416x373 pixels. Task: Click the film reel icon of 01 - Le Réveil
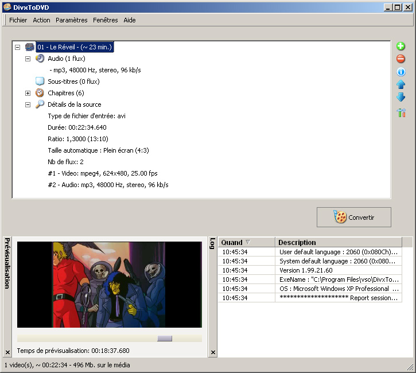(x=30, y=47)
